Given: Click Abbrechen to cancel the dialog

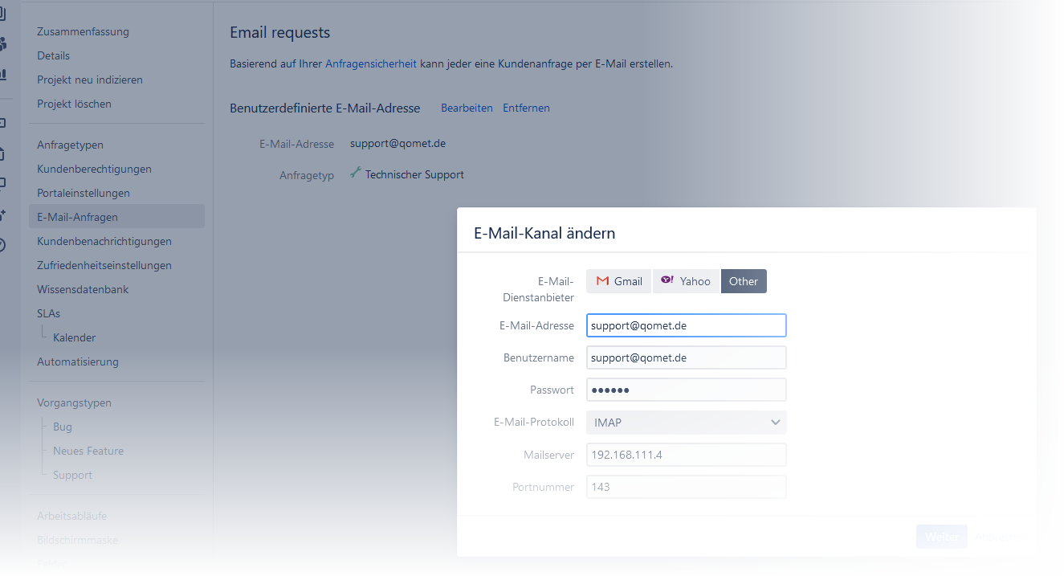Looking at the screenshot, I should click(x=1000, y=537).
